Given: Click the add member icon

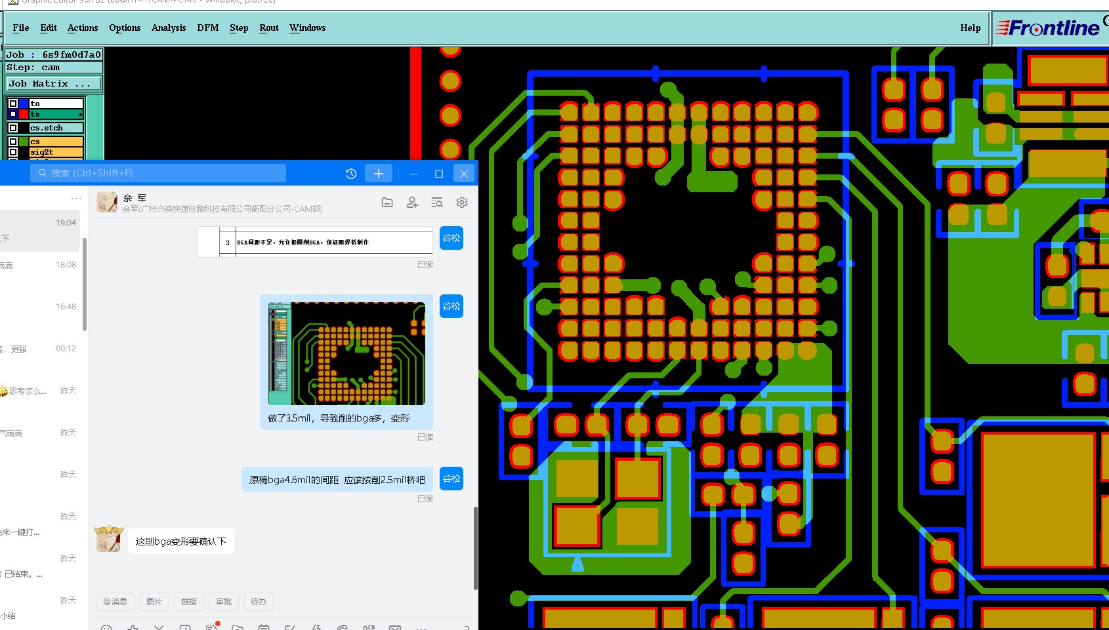Looking at the screenshot, I should point(412,203).
